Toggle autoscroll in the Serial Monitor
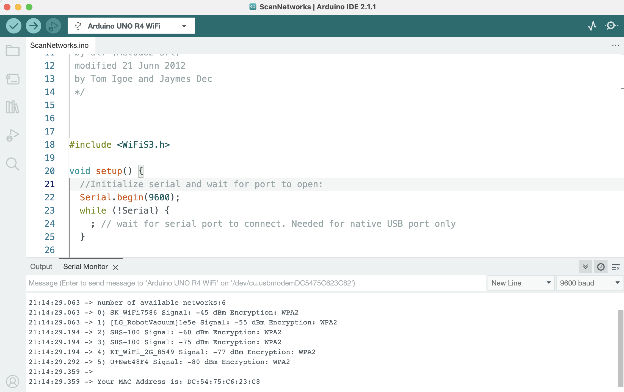The image size is (624, 392). click(x=585, y=267)
